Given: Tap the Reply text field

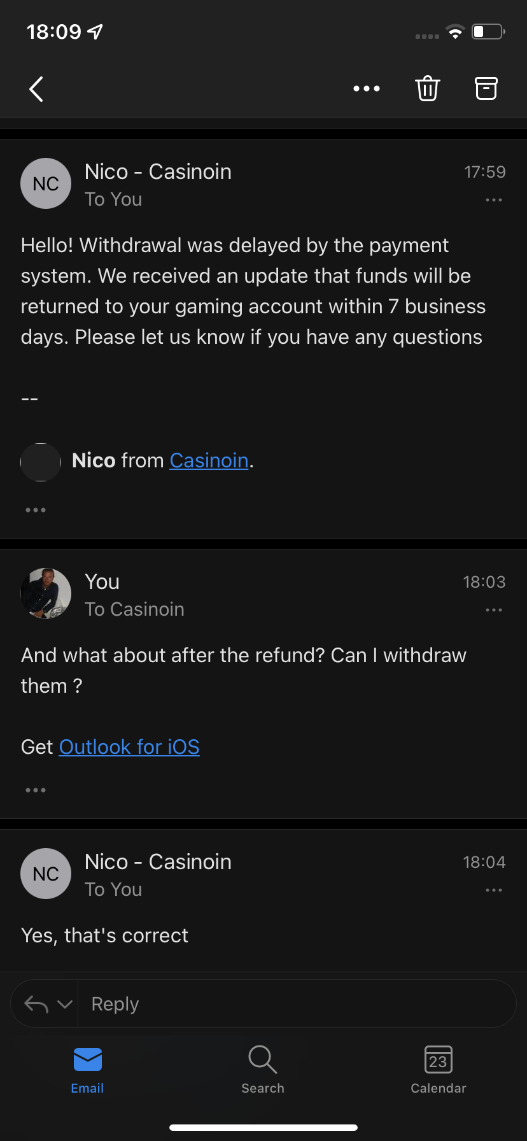Looking at the screenshot, I should [x=293, y=1004].
